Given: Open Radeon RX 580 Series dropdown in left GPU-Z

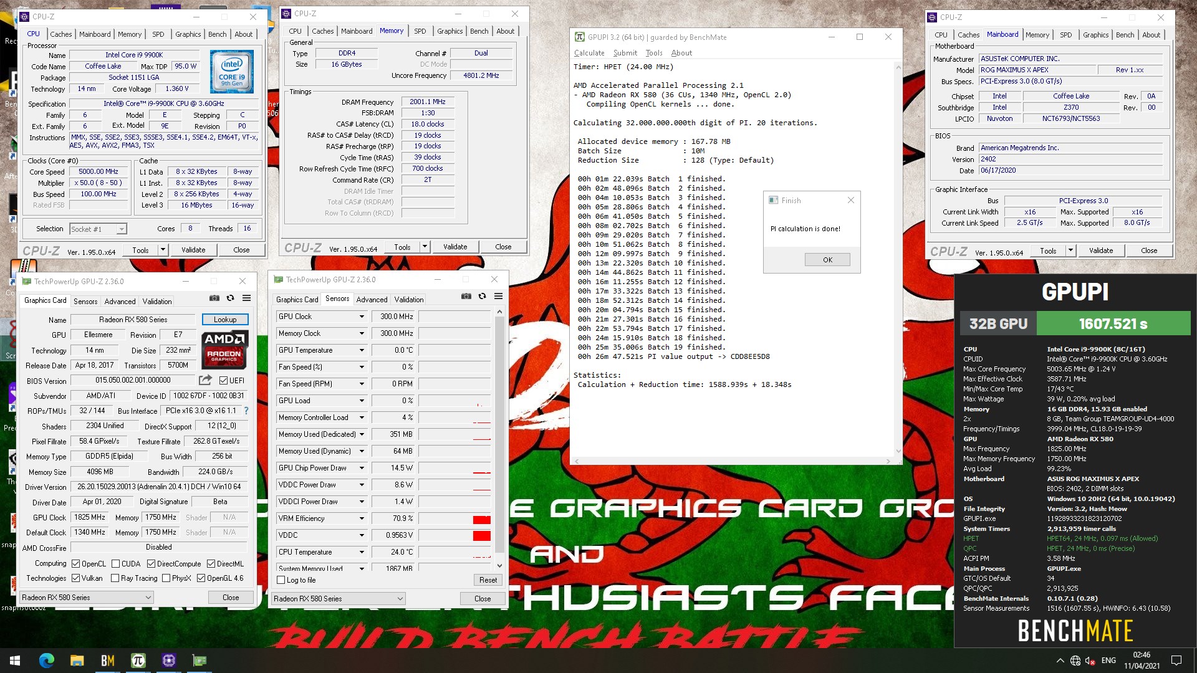Looking at the screenshot, I should pyautogui.click(x=87, y=597).
